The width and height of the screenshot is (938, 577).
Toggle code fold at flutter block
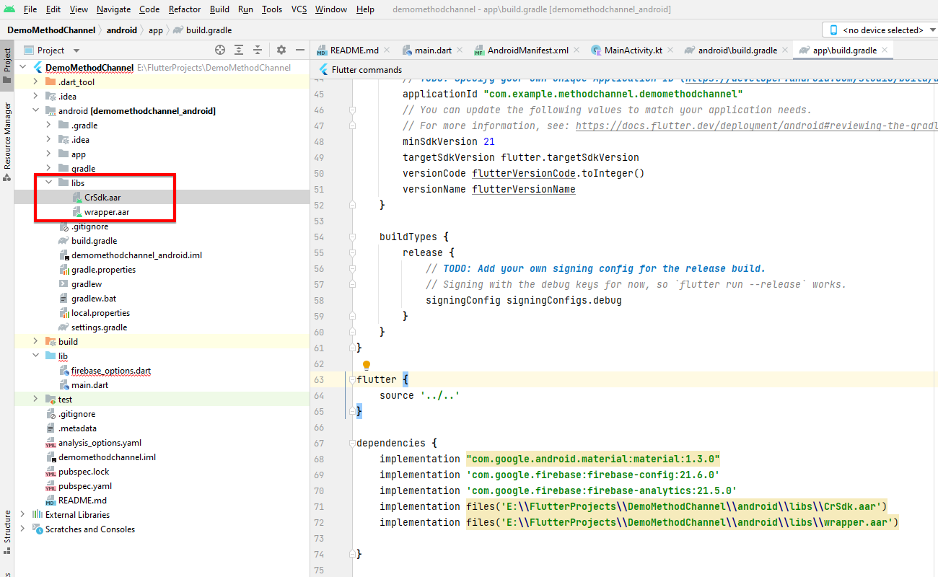(353, 379)
